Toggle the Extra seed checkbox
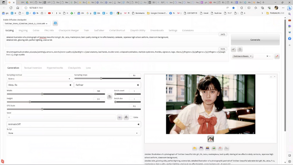Viewport: 293px width, 165px height. click(x=131, y=117)
